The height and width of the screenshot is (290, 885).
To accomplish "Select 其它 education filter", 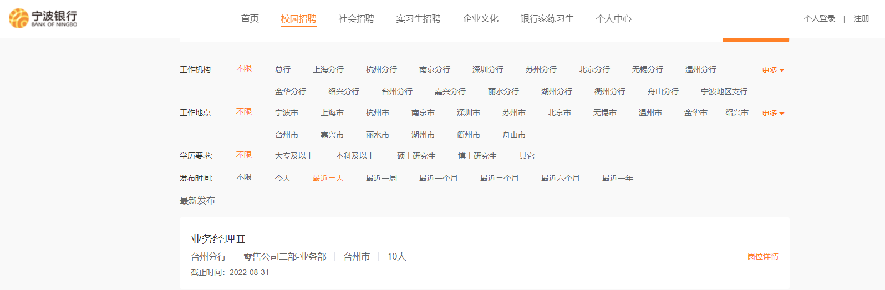I will coord(527,156).
